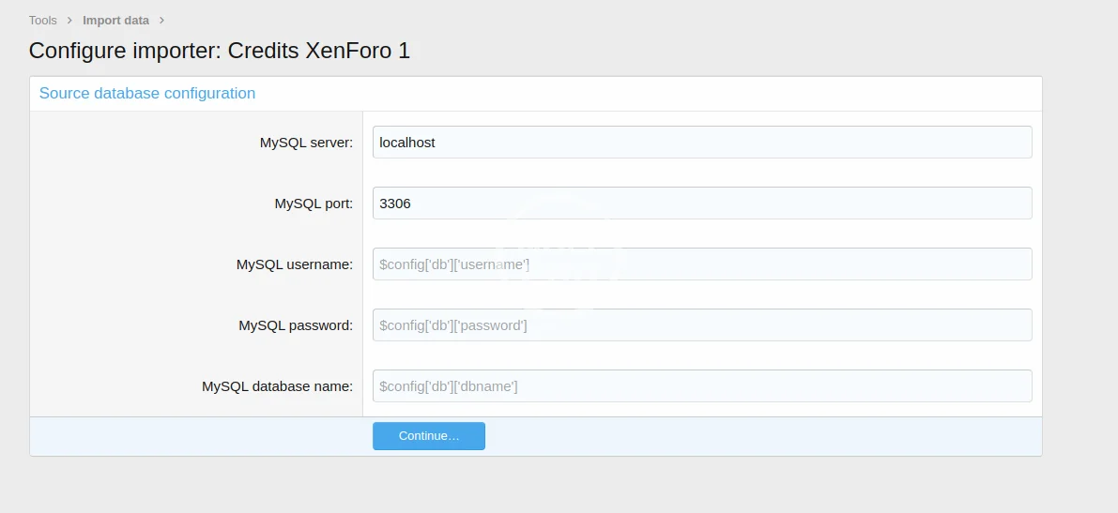Click the "MySQL password:" label
Viewport: 1118px width, 513px height.
click(x=296, y=325)
